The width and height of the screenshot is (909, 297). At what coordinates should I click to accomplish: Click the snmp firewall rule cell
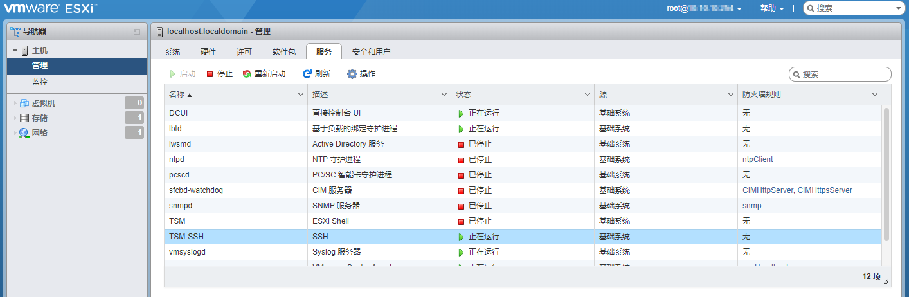tap(751, 206)
